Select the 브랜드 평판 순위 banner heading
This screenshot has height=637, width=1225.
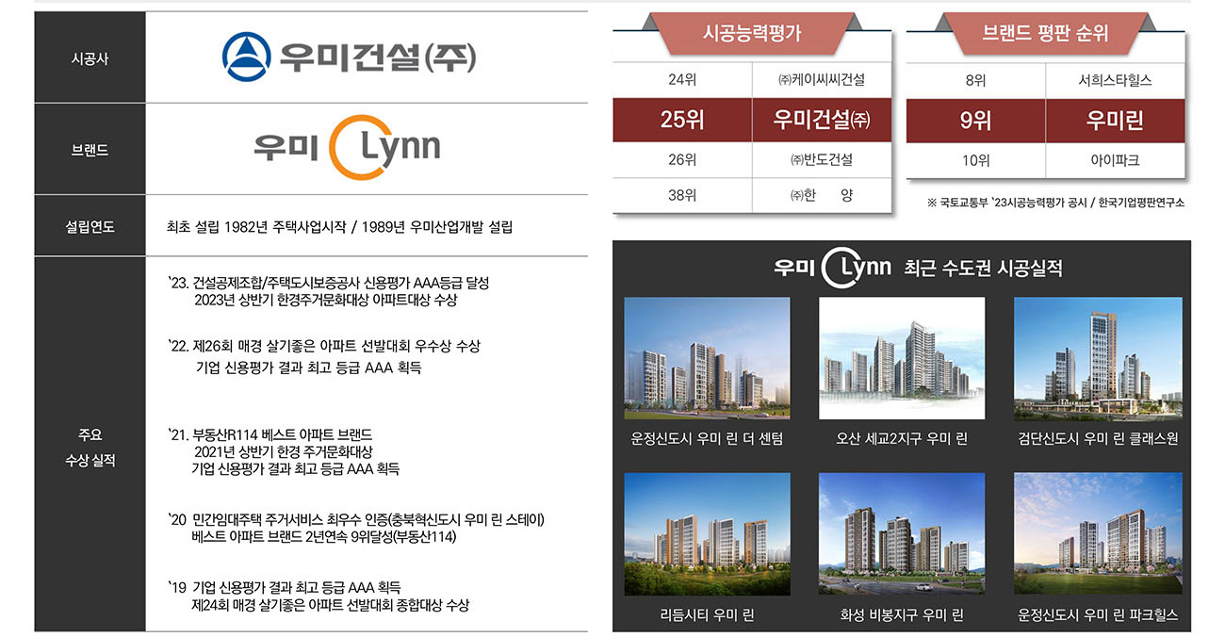[1045, 34]
